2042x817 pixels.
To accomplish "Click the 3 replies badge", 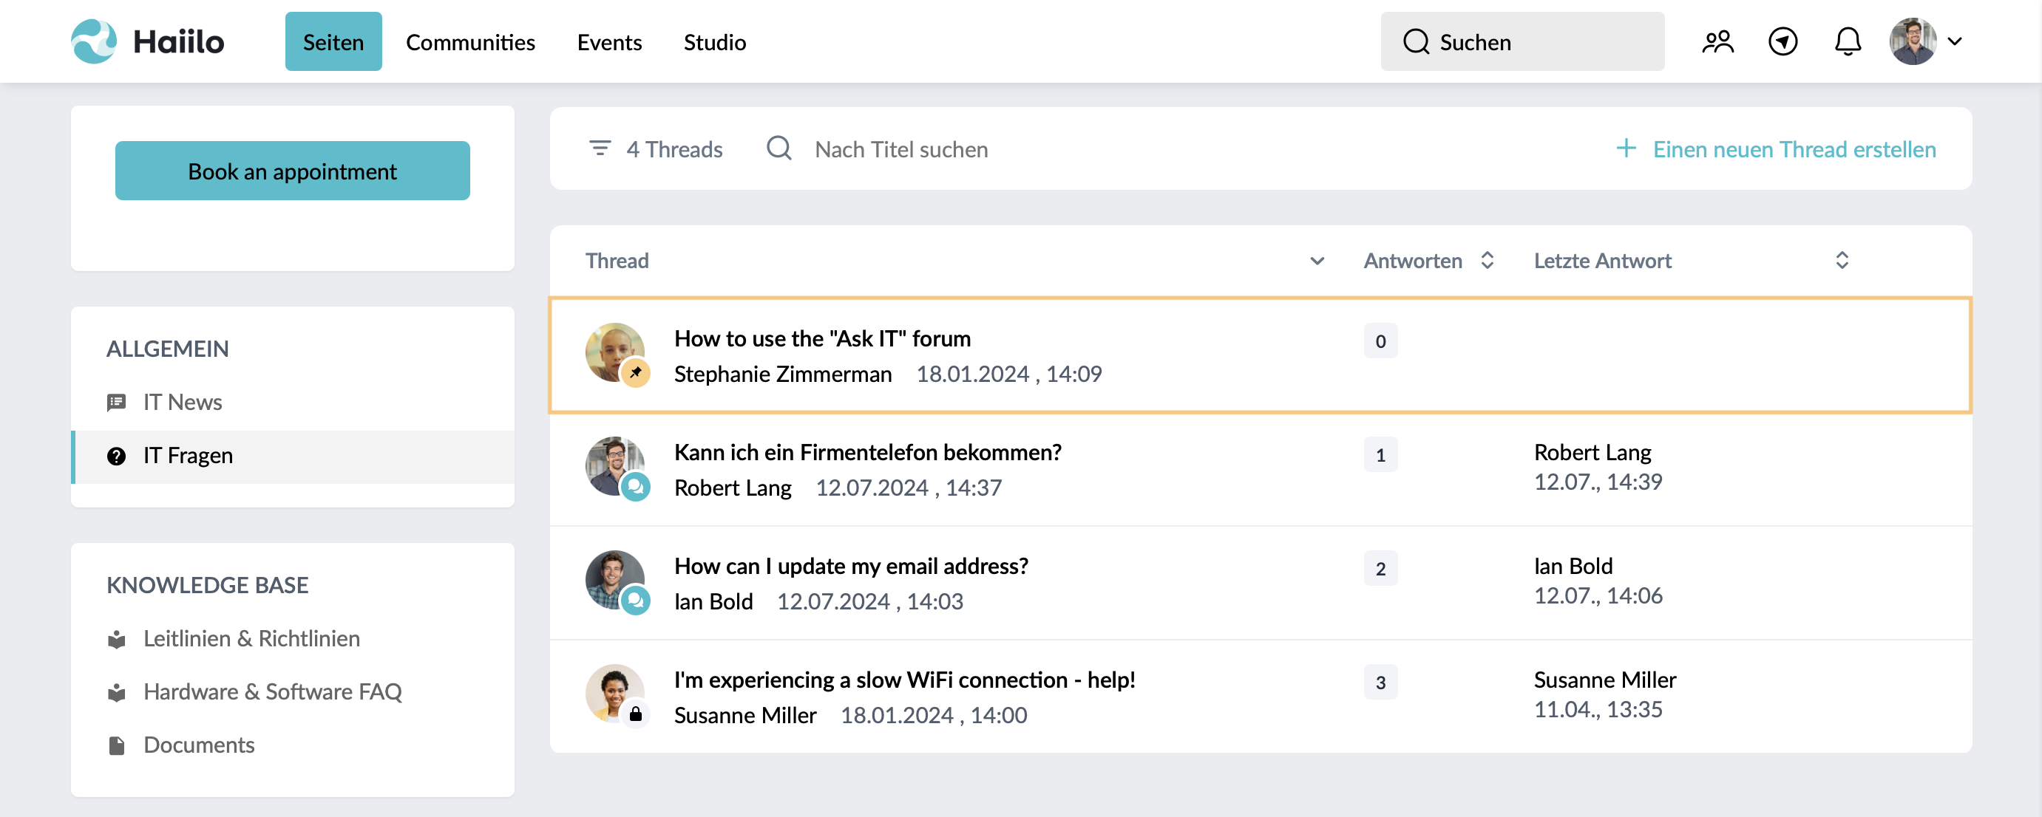I will (x=1380, y=683).
